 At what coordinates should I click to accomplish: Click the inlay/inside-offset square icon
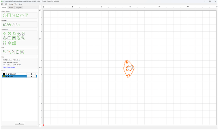(x=14, y=38)
